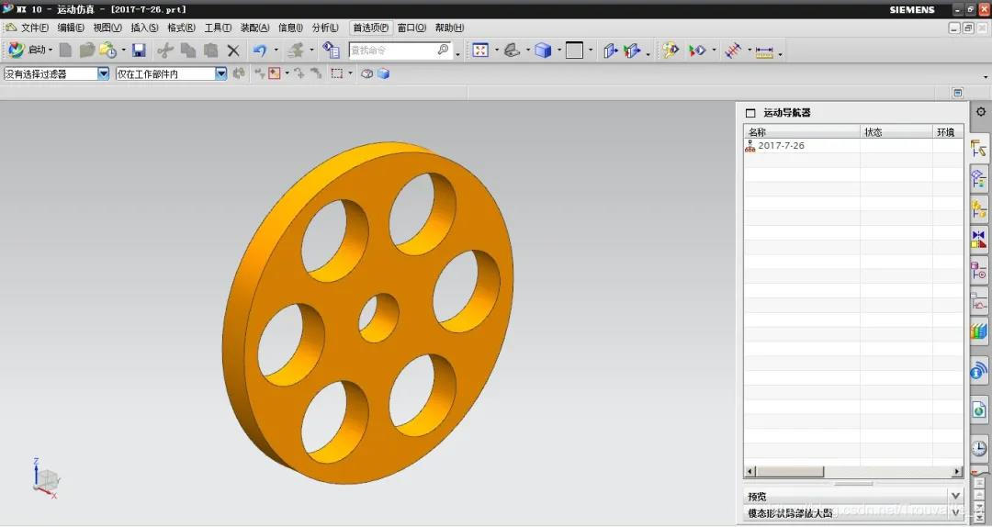Screen dimensions: 992x527
Task: Open the red-blue bowtie sidebar tab
Action: point(979,239)
